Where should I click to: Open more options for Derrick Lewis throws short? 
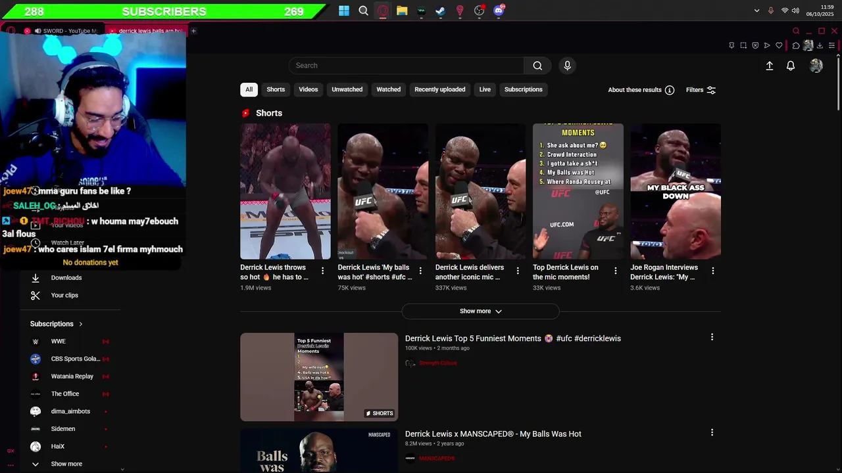click(x=322, y=271)
